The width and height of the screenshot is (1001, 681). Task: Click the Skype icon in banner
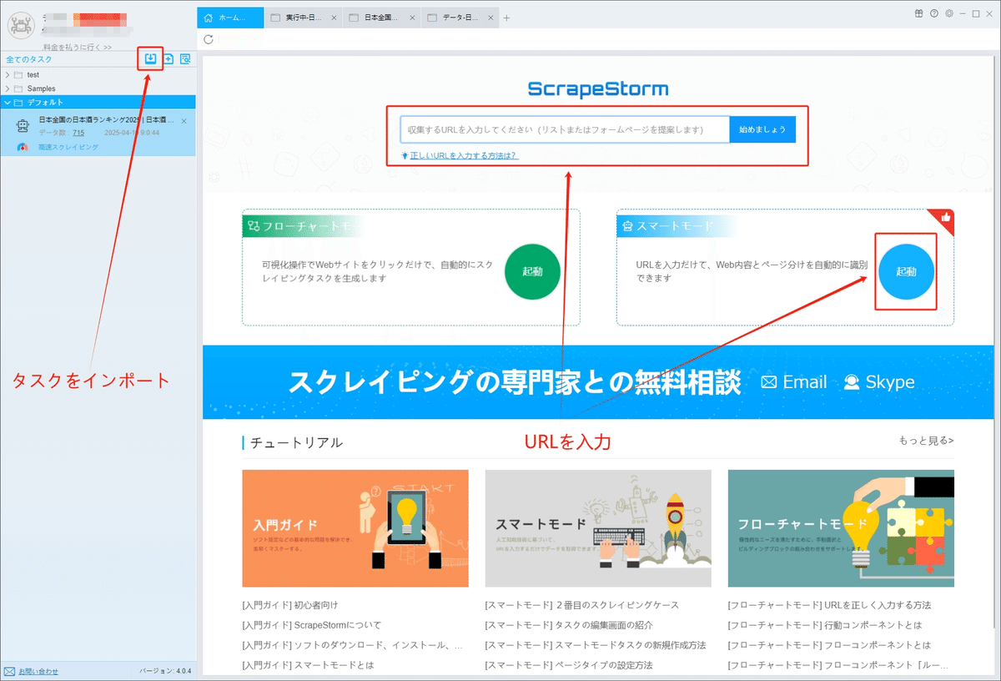[852, 382]
